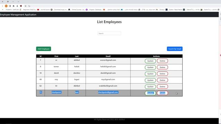Click the share page icon beside star
The width and height of the screenshot is (221, 124).
(x=29, y=6)
